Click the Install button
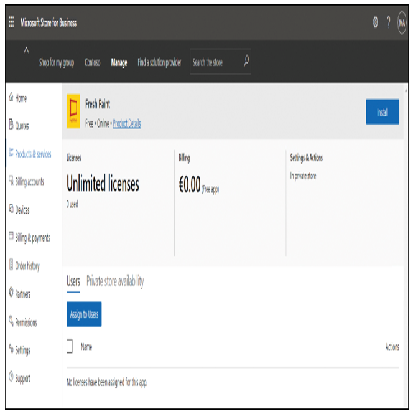 [382, 112]
